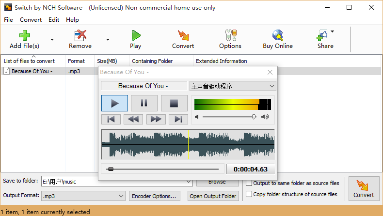Click the rewind button in player
Viewport: 383px width, 216px height.
tap(133, 119)
